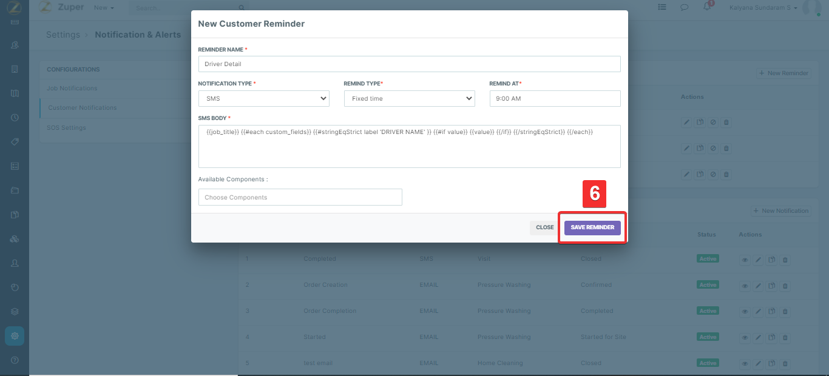Duplicate the Order Creation notification
Image resolution: width=829 pixels, height=376 pixels.
[x=771, y=286]
